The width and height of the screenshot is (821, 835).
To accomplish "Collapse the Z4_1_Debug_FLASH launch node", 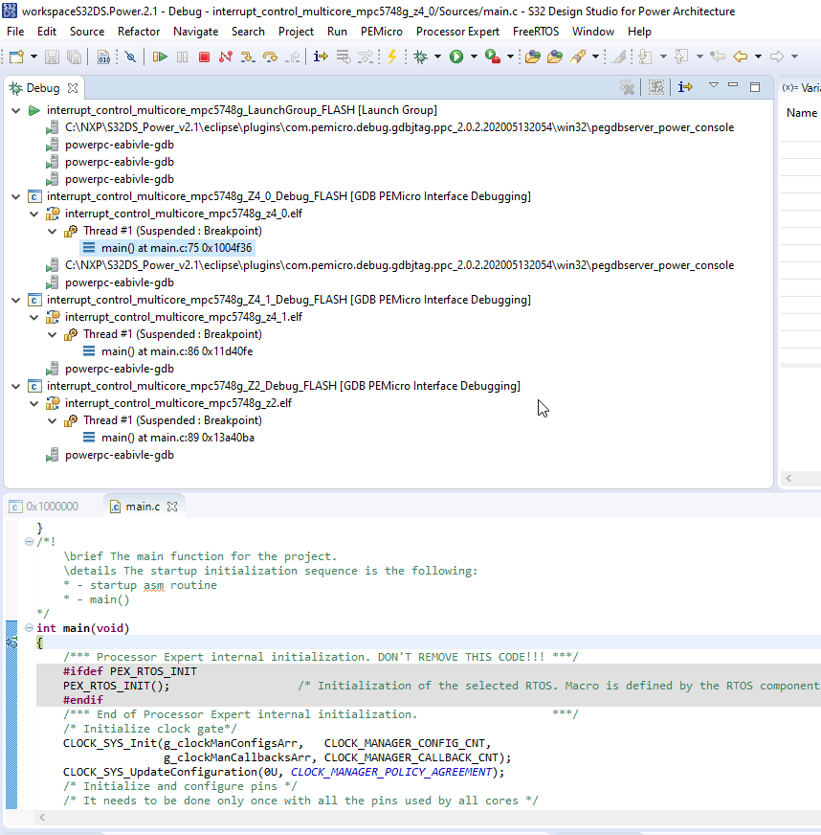I will tap(16, 300).
